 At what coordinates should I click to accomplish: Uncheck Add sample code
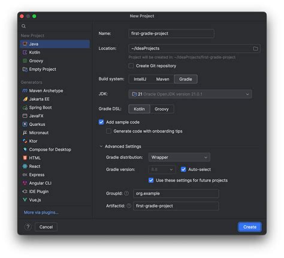tap(101, 122)
